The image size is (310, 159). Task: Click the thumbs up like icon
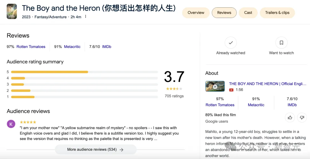[x=290, y=117]
